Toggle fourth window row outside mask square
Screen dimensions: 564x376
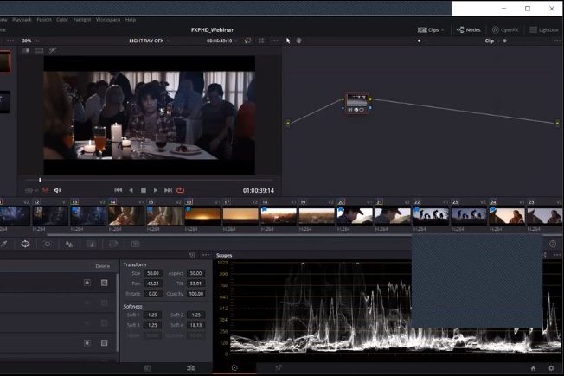click(104, 343)
